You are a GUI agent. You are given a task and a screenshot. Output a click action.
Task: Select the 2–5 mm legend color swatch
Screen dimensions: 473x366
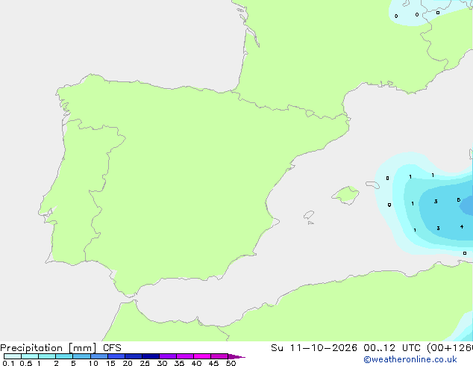[64, 356]
